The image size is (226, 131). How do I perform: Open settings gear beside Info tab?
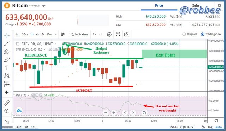click(219, 6)
